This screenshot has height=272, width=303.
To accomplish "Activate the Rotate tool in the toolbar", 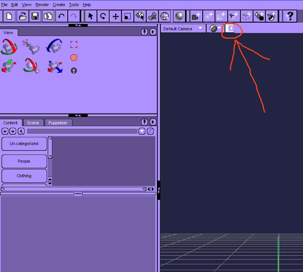I will point(103,16).
